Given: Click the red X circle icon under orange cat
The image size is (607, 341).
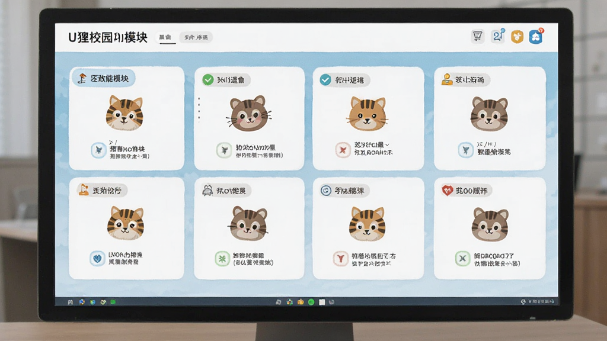Looking at the screenshot, I should tap(343, 150).
